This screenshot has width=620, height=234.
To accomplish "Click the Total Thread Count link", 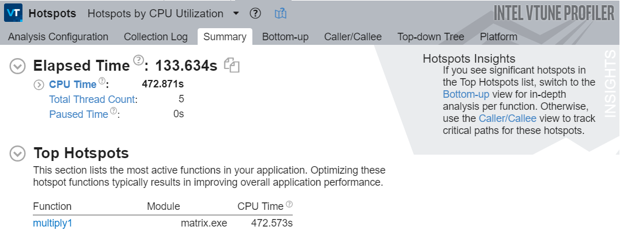I will [92, 99].
